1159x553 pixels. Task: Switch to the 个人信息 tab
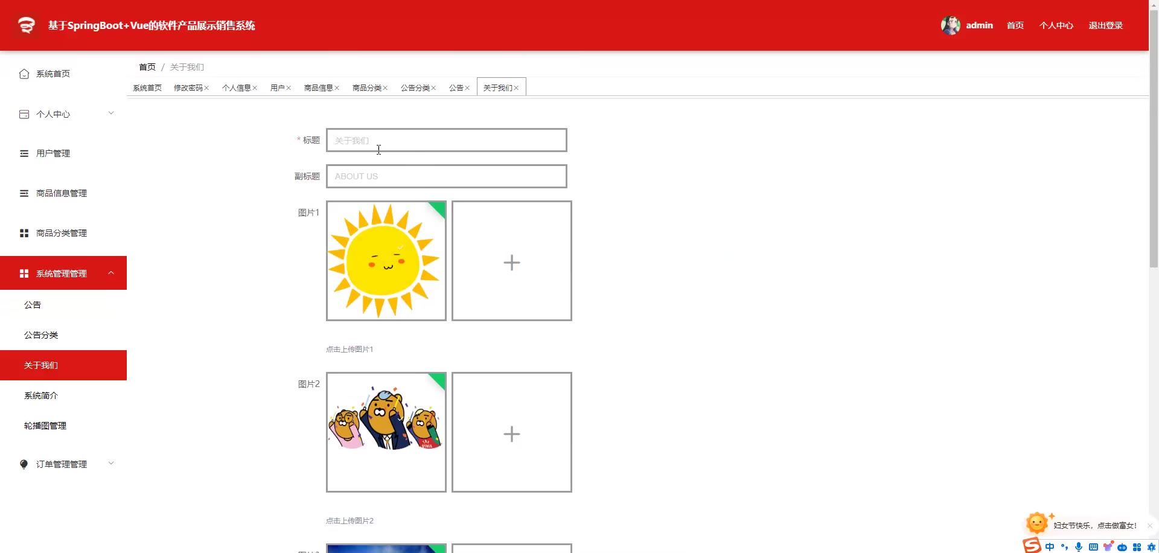(x=237, y=88)
